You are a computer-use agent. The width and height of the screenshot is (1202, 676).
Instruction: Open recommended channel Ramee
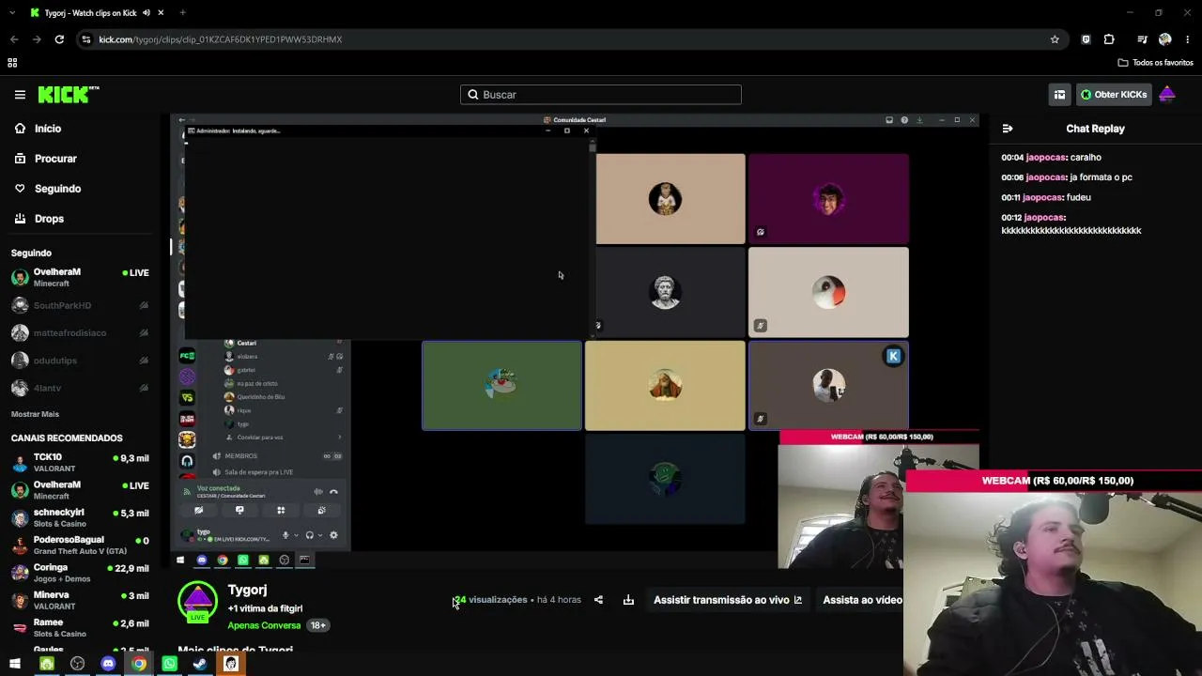point(81,627)
